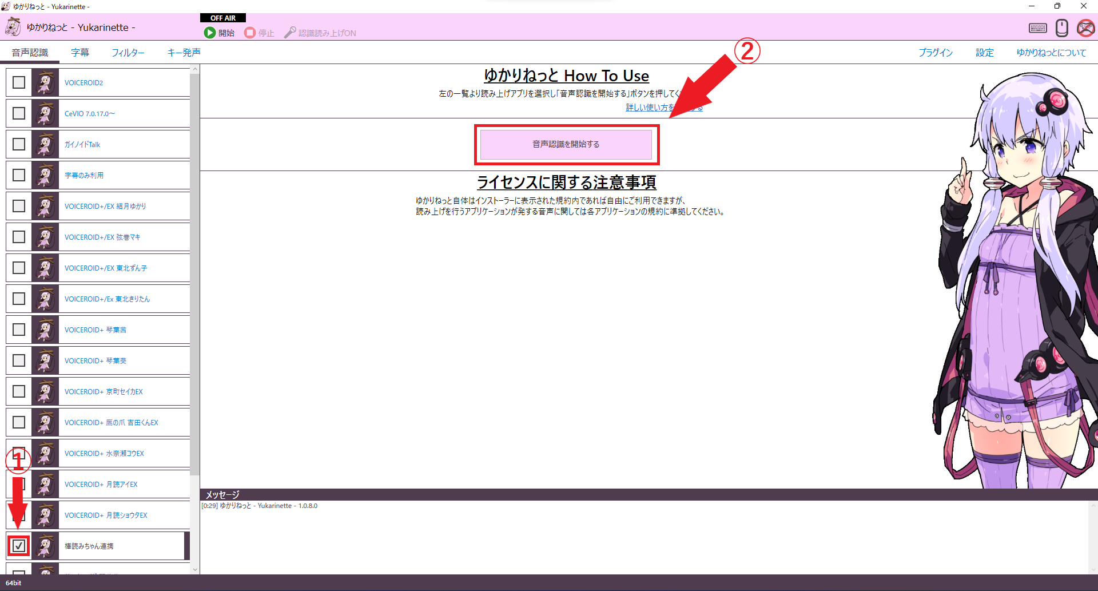1098x591 pixels.
Task: Click the 字幕のみ利用 character thumbnail
Action: click(x=45, y=175)
